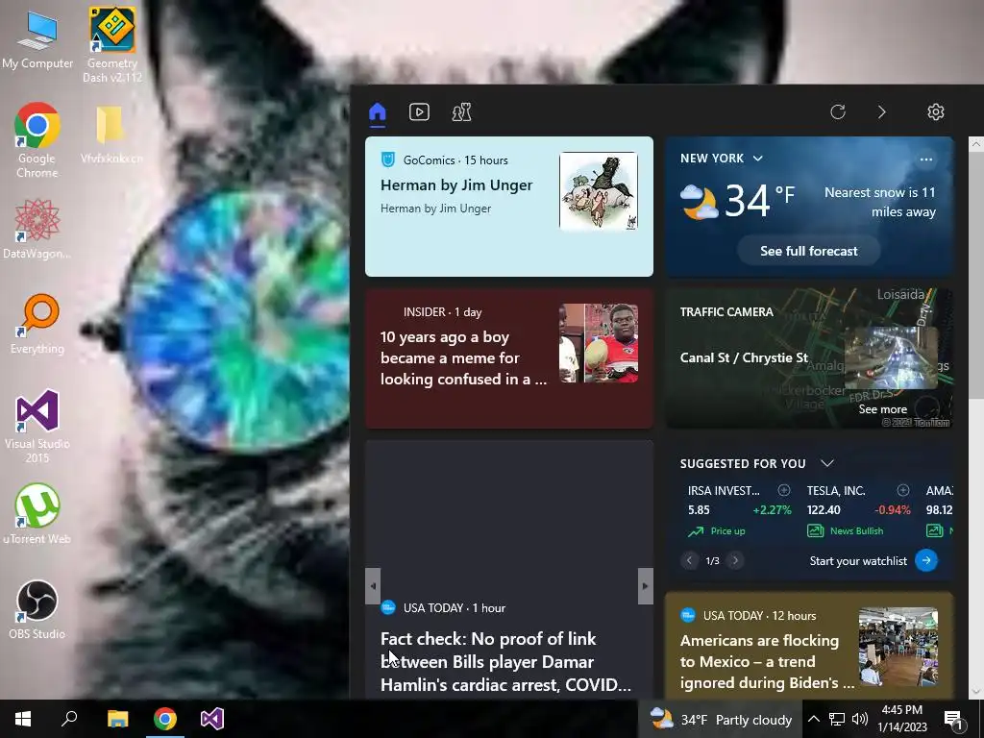This screenshot has height=738, width=984.
Task: Go to previous stock suggestions page
Action: tap(689, 560)
